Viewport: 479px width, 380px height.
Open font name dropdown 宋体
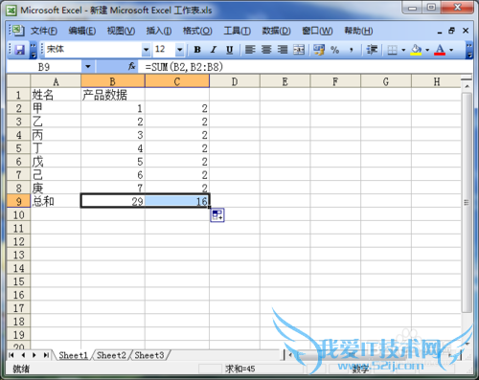(146, 50)
